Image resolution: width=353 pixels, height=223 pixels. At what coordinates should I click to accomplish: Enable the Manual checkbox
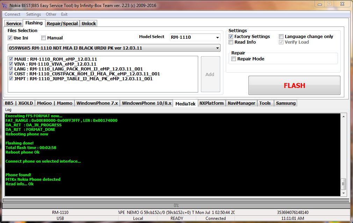pyautogui.click(x=43, y=38)
